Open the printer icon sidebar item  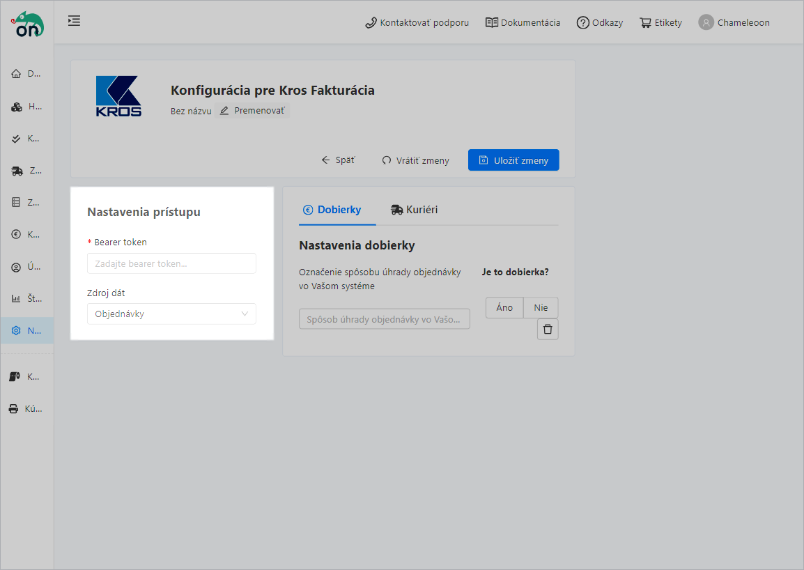(x=14, y=409)
